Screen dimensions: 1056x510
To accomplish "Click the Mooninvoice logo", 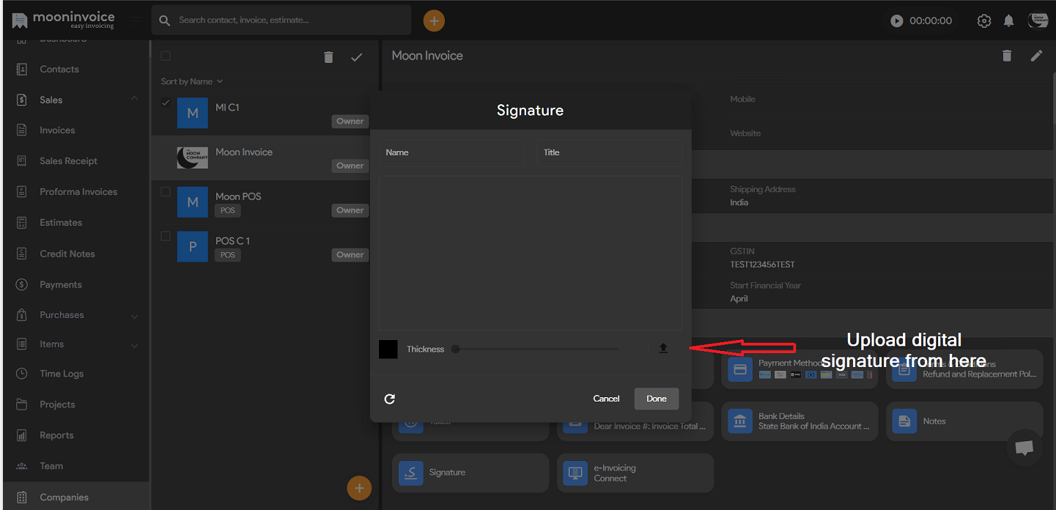I will pos(63,20).
